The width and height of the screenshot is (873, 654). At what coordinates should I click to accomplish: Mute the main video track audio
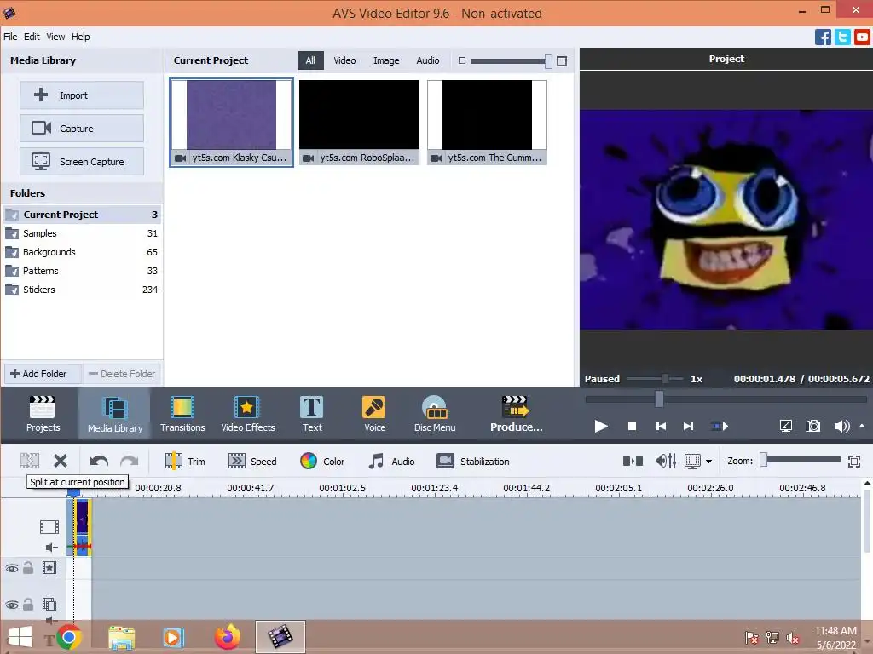(x=51, y=548)
